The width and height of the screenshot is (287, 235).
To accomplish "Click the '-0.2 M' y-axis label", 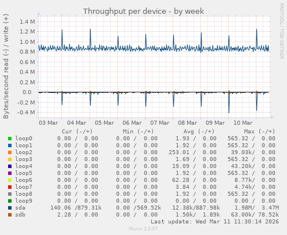I will tap(26, 103).
